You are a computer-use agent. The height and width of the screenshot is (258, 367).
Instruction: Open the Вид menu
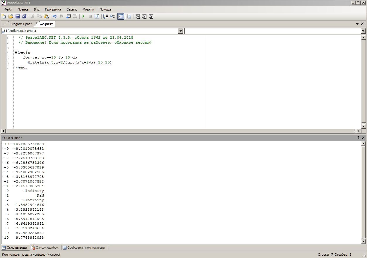coord(37,9)
